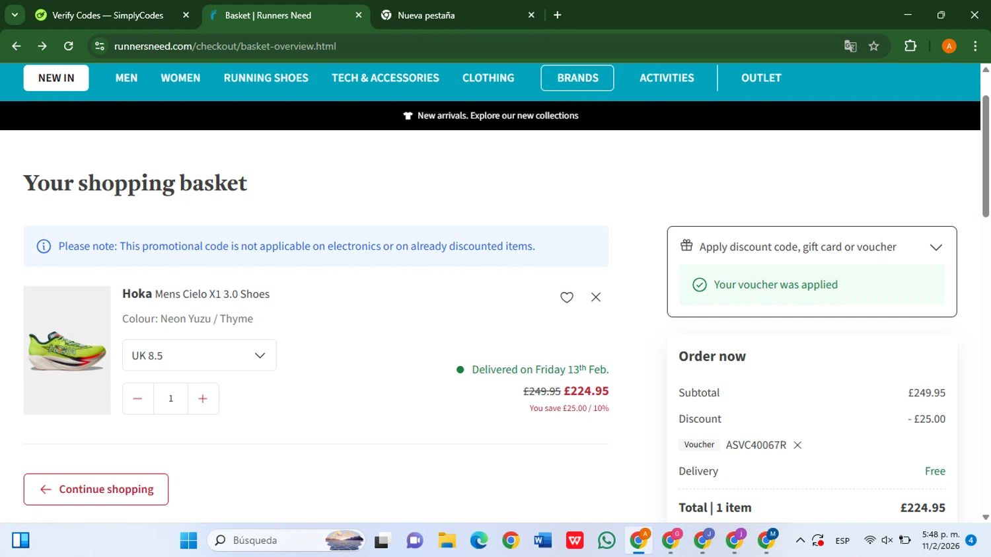
Task: Open the NEW IN menu
Action: point(56,78)
